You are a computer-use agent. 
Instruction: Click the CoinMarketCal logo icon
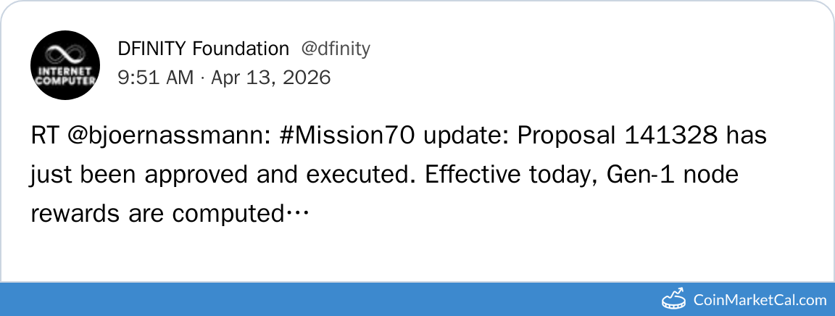pos(674,299)
